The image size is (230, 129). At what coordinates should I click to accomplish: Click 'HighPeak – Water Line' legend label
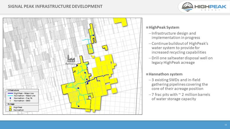[24, 93]
